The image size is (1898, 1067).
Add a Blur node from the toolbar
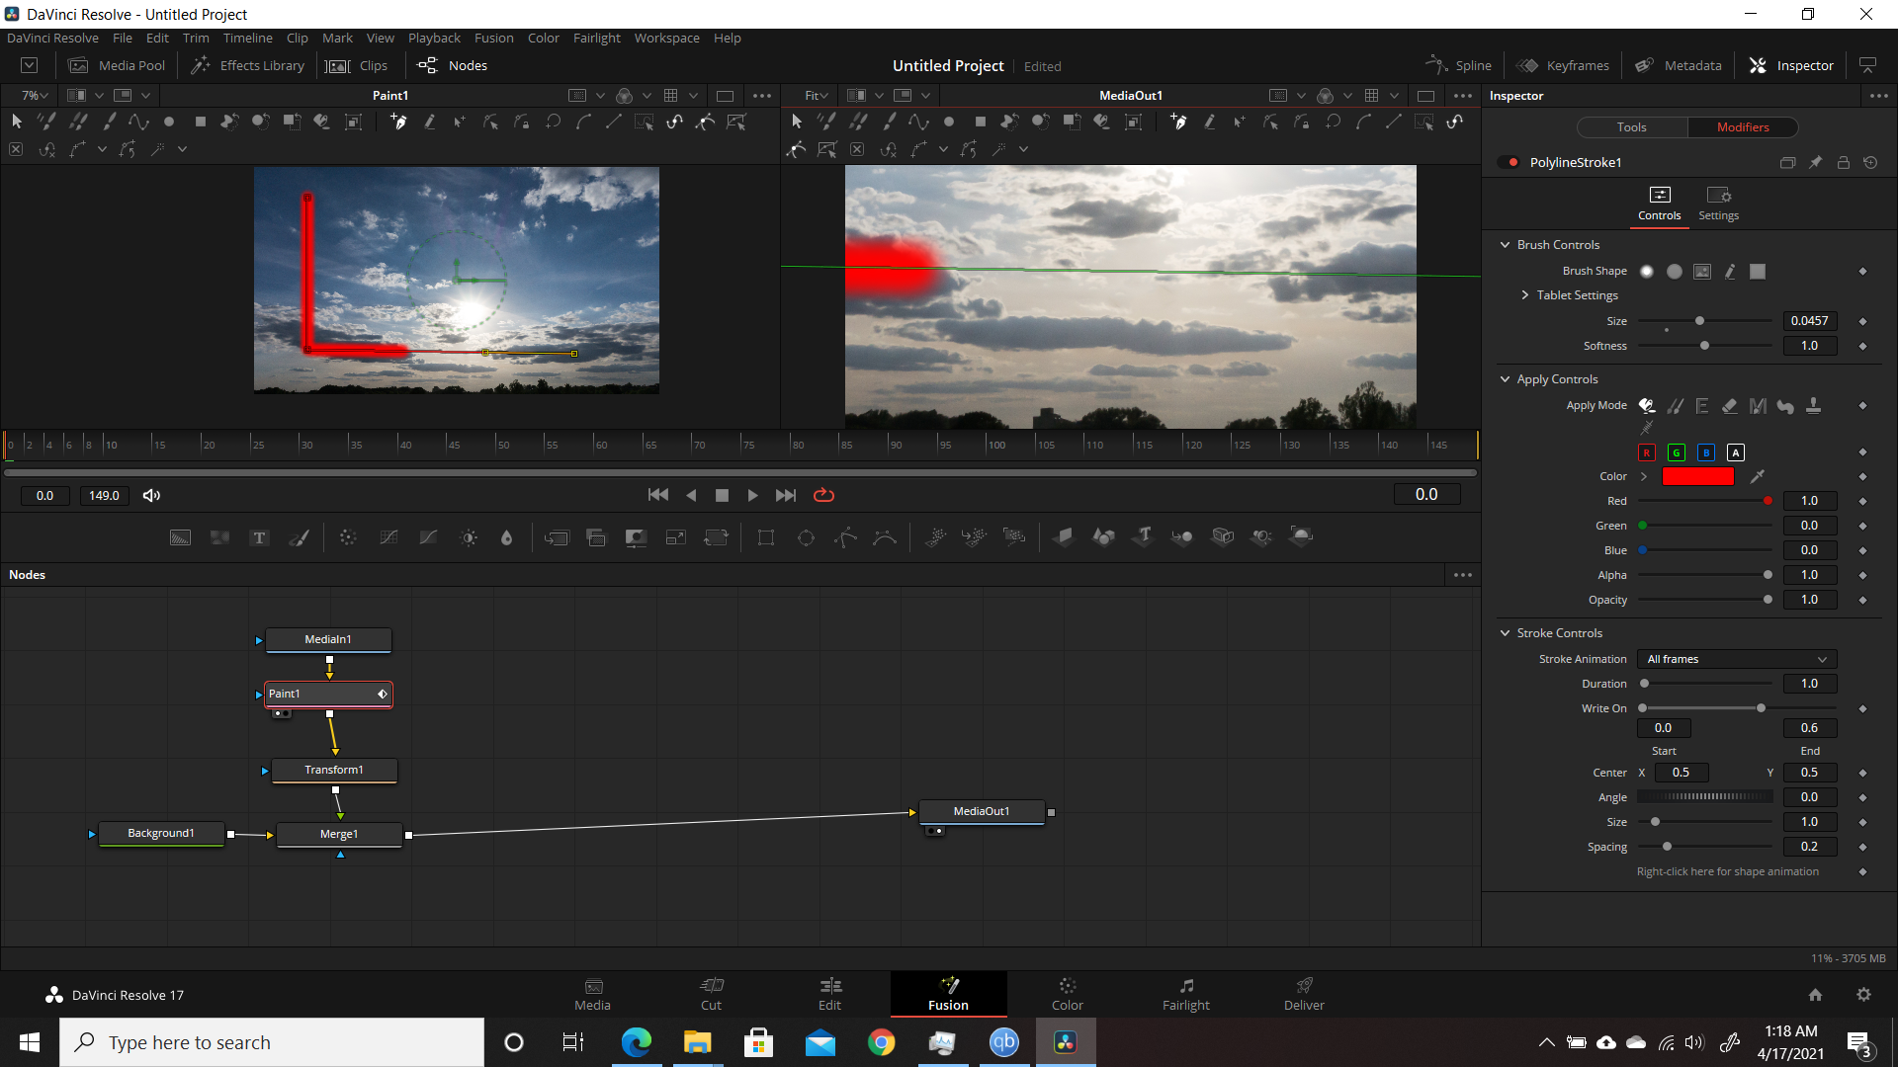(506, 537)
